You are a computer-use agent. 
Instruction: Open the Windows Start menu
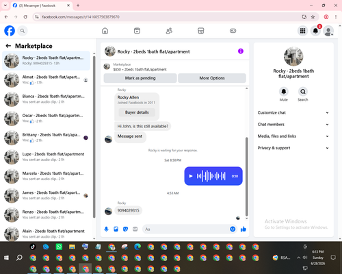tap(6, 258)
